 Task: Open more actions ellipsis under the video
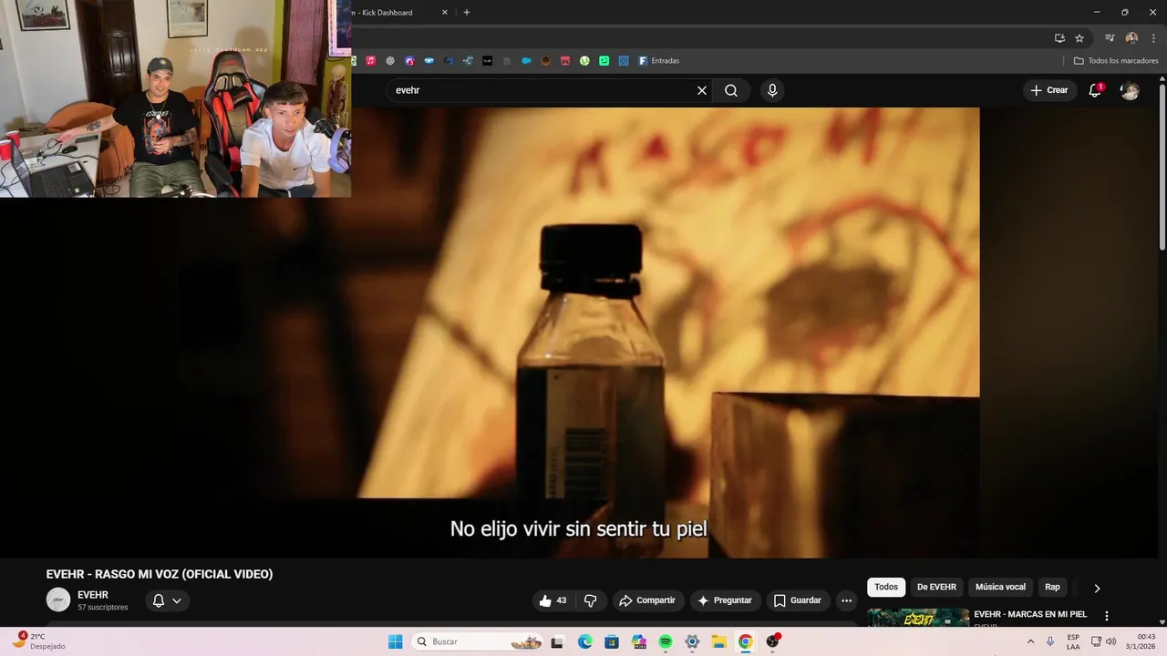(x=846, y=600)
